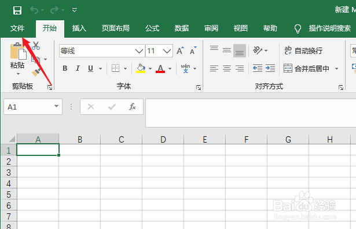Click the Enter checkmark formula bar icon

pyautogui.click(x=112, y=107)
